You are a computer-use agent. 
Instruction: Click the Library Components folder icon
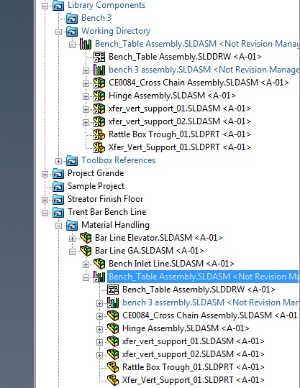click(58, 6)
